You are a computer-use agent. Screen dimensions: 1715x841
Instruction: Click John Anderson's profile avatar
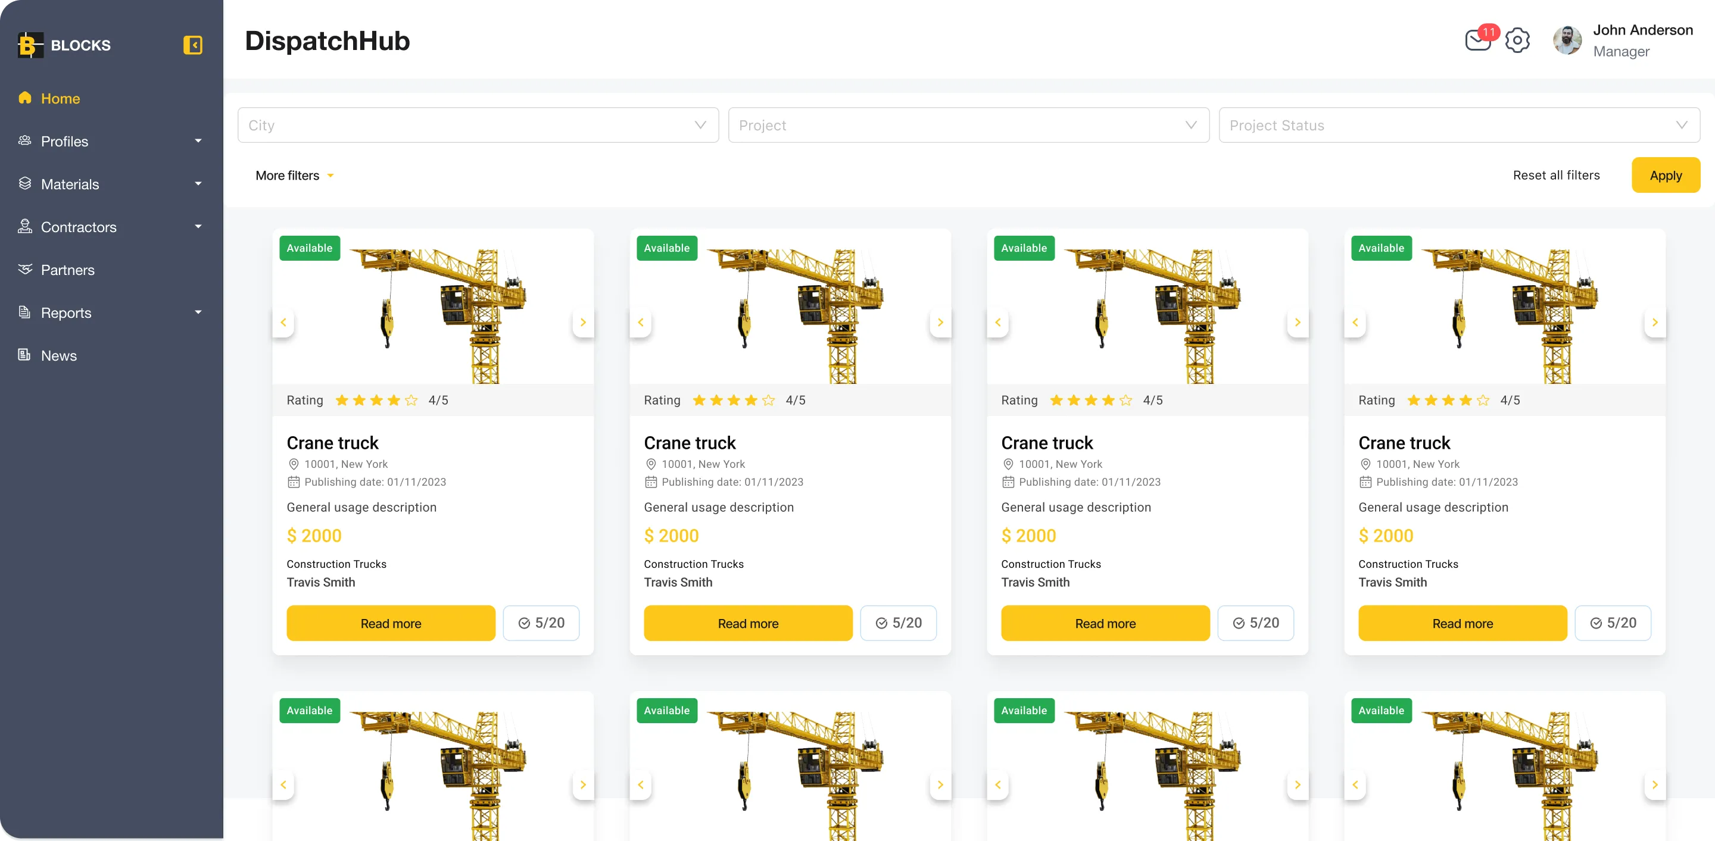click(x=1567, y=40)
